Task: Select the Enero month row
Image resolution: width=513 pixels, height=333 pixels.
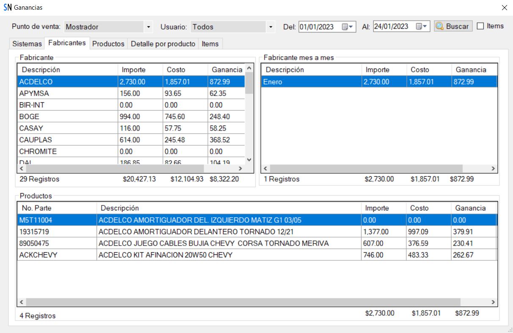Action: click(x=379, y=82)
